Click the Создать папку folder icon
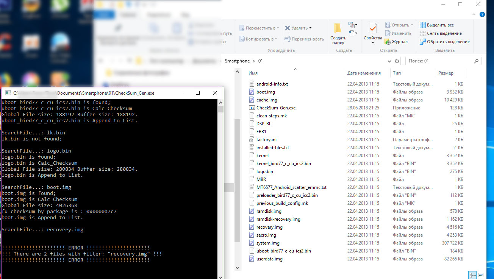Viewport: 494px width, 279px height. click(337, 28)
